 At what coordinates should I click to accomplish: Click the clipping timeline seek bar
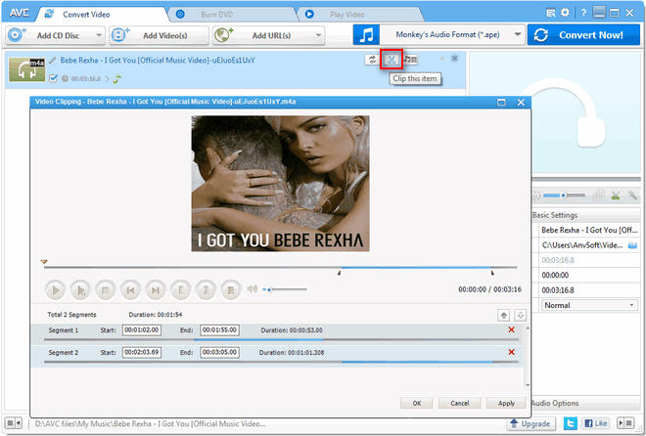280,267
